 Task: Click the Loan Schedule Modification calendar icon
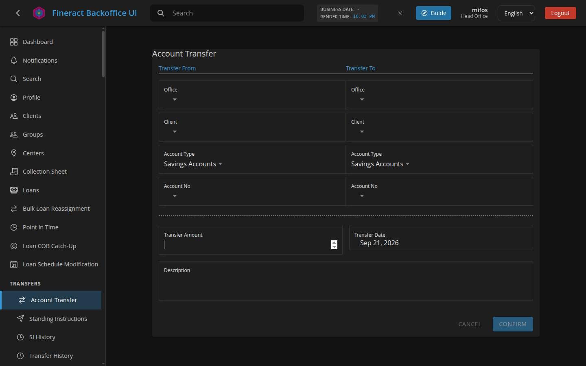(14, 264)
